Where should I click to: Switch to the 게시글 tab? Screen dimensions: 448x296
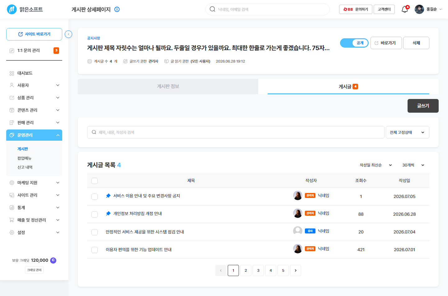(348, 87)
